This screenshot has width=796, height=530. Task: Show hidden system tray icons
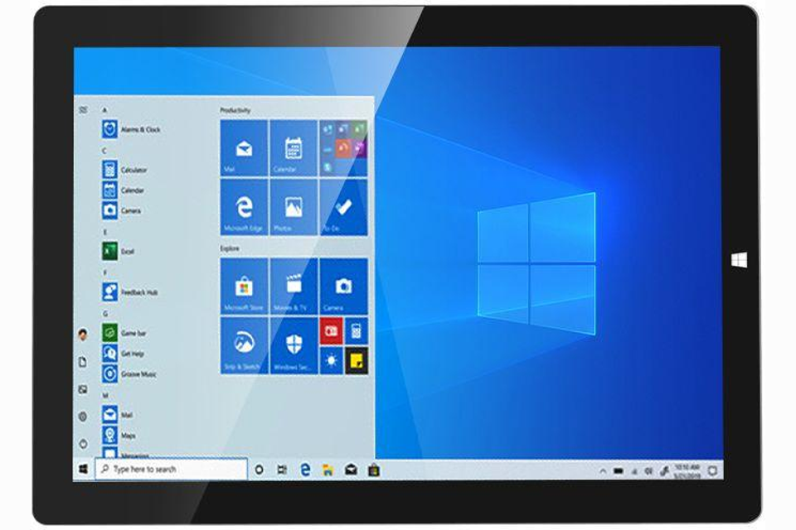click(x=603, y=471)
